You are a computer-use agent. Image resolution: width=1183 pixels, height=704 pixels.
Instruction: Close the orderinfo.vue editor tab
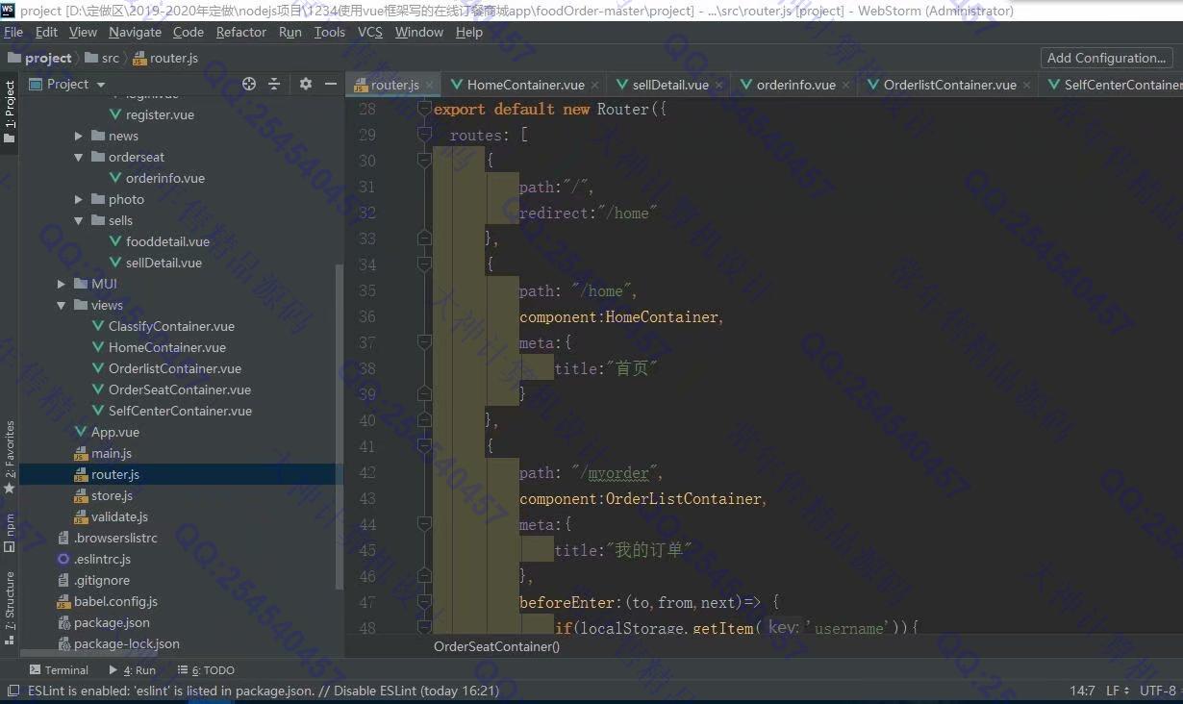point(846,86)
